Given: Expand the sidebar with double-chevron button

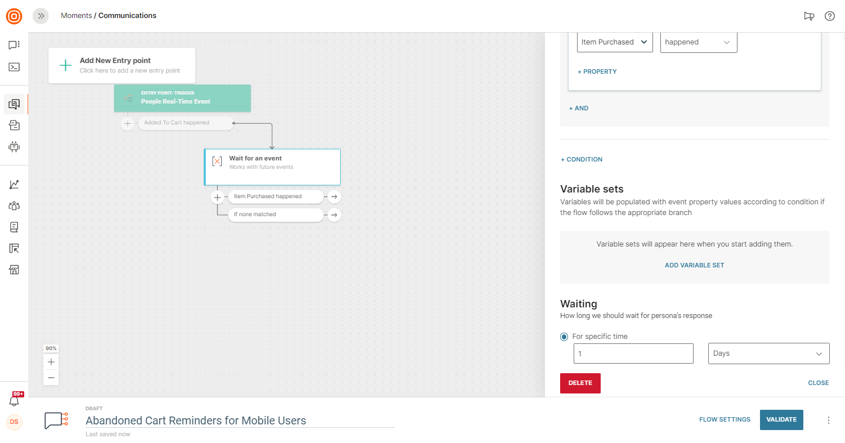Looking at the screenshot, I should pyautogui.click(x=41, y=16).
